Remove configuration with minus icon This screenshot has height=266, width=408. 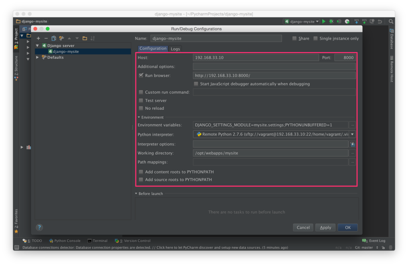(46, 38)
